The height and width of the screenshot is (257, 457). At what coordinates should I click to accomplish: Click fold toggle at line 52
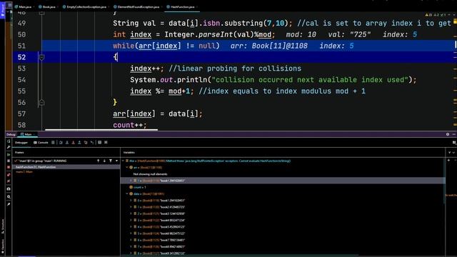coord(41,57)
